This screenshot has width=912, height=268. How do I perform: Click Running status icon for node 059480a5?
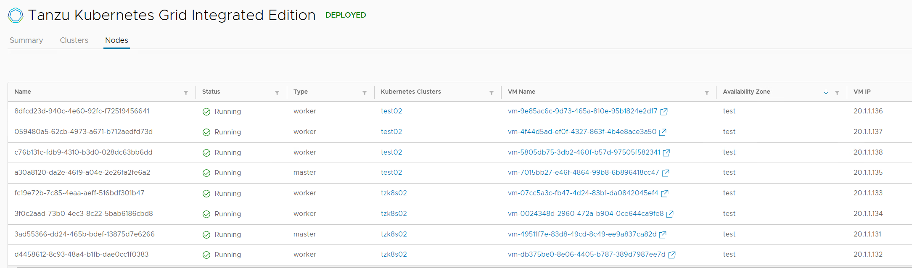click(206, 132)
